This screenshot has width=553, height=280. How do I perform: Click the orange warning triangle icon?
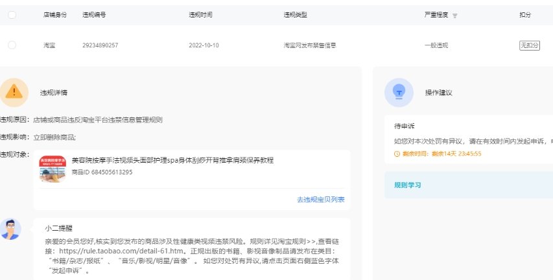pyautogui.click(x=14, y=92)
